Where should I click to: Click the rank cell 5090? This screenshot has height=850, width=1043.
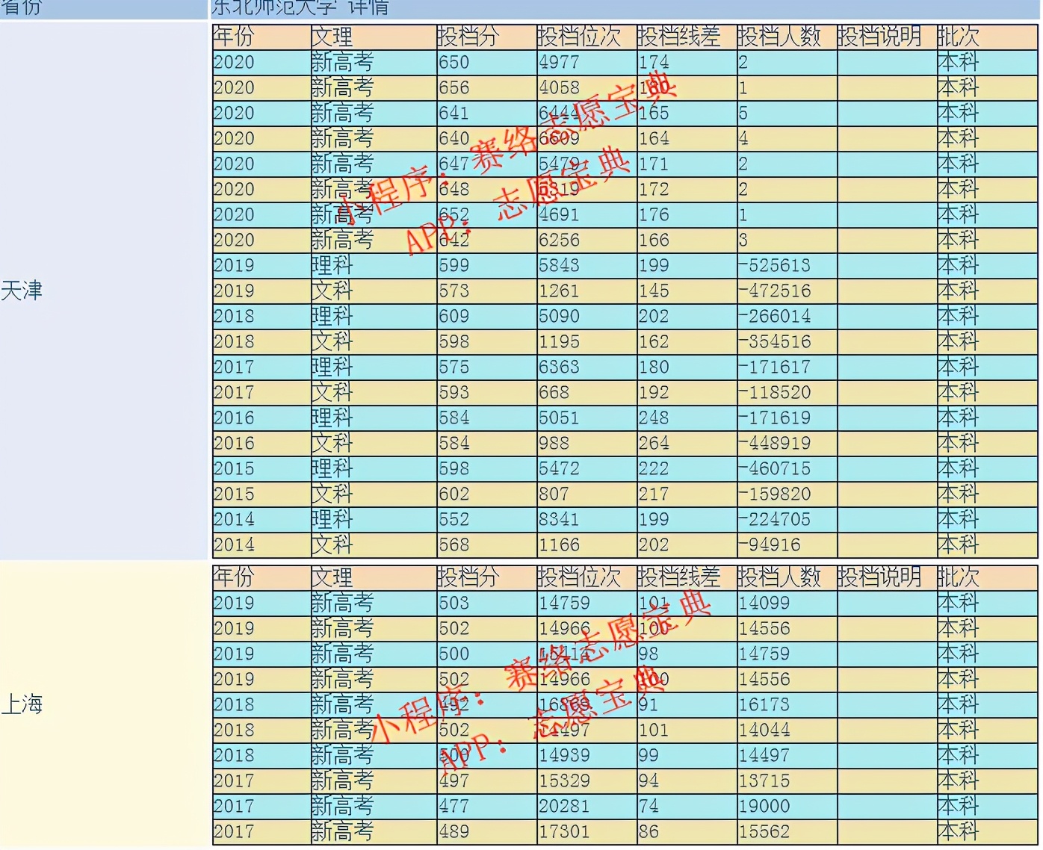(x=587, y=316)
